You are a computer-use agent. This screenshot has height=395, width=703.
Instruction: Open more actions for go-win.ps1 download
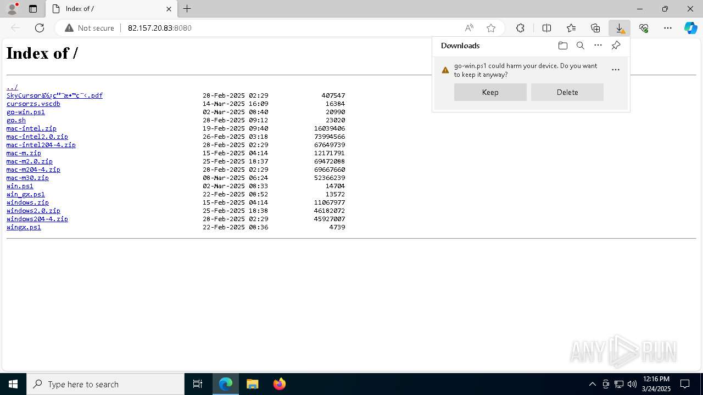point(616,70)
